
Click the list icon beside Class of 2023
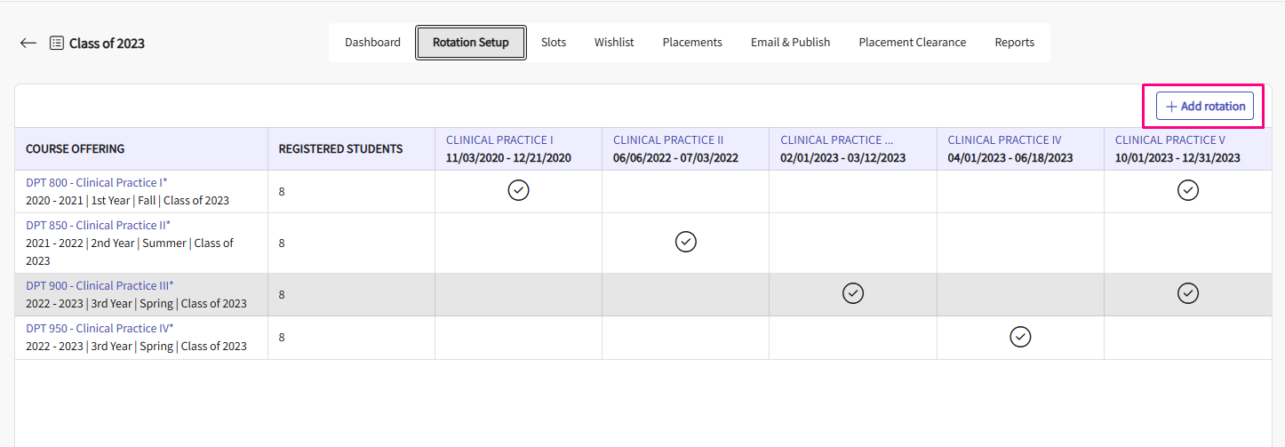tap(57, 43)
